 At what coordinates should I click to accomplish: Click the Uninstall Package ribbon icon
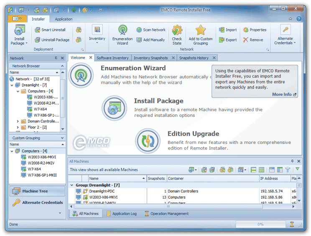[38, 40]
